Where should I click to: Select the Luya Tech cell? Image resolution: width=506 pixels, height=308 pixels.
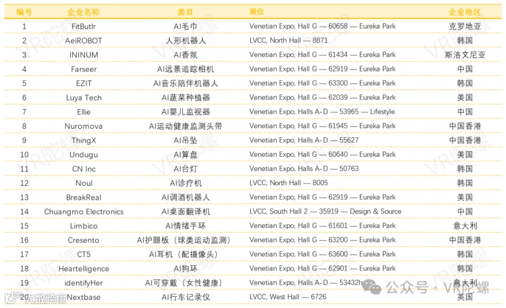(x=84, y=98)
